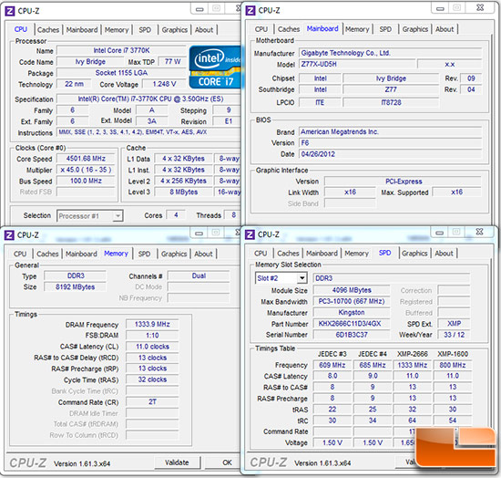
Task: Click the motherboard Model field Z77X-UD5H
Action: click(357, 64)
